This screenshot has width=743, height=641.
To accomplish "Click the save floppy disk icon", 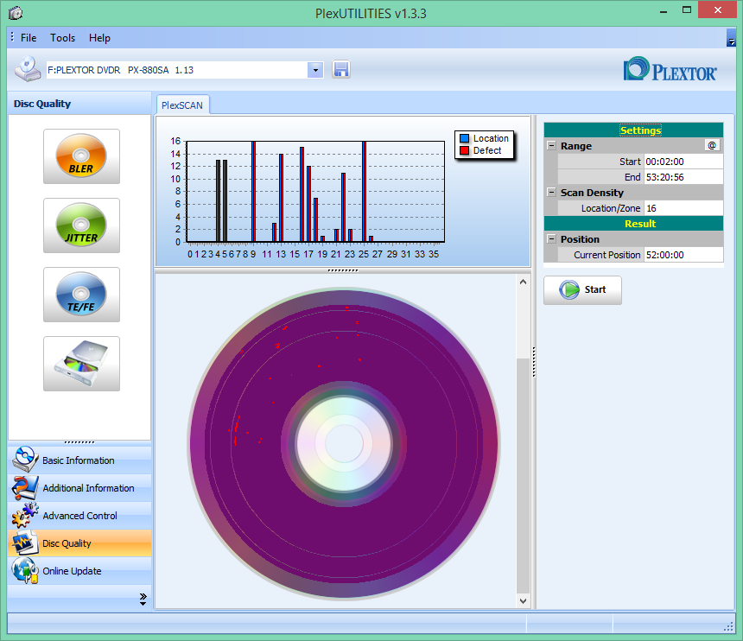I will click(x=341, y=70).
